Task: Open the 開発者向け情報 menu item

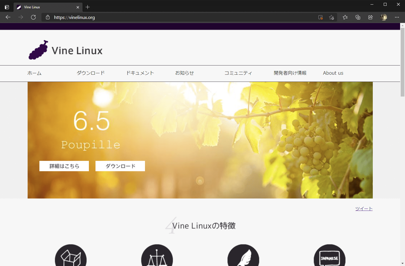Action: pos(290,73)
